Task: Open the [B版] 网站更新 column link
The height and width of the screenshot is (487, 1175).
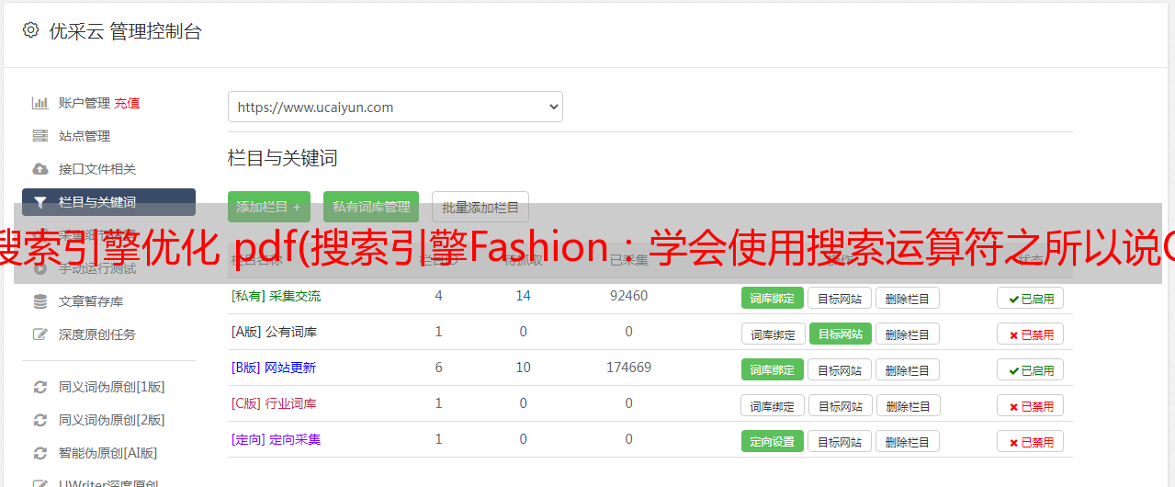Action: click(273, 368)
